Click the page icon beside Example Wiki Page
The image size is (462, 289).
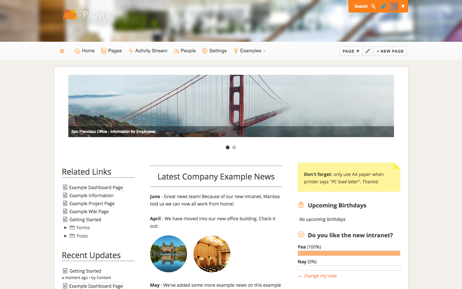pyautogui.click(x=65, y=211)
